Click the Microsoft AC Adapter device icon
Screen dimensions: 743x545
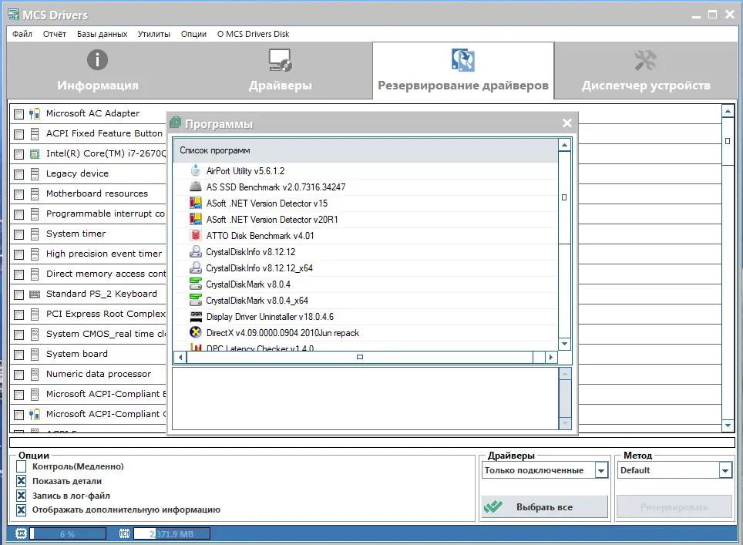[34, 114]
